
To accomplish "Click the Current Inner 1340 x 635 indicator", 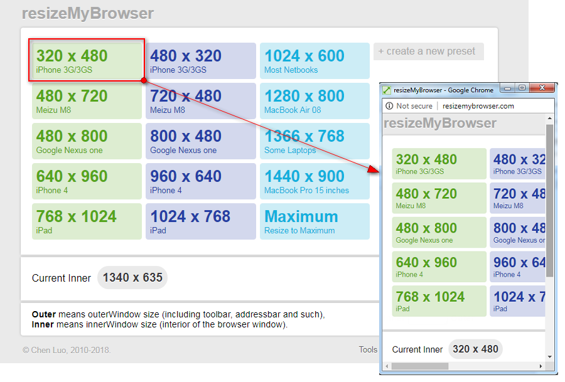I will [132, 277].
